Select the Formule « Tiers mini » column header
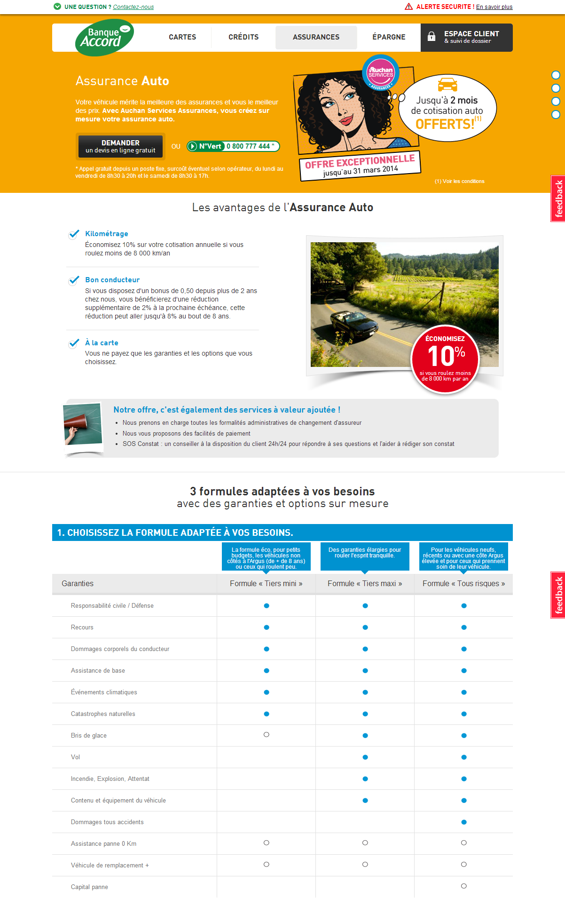Screen dimensions: 565x906 [266, 584]
